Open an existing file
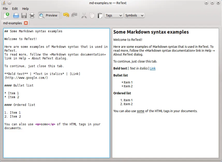Screen dimensions: 222x162 click(x=15, y=15)
